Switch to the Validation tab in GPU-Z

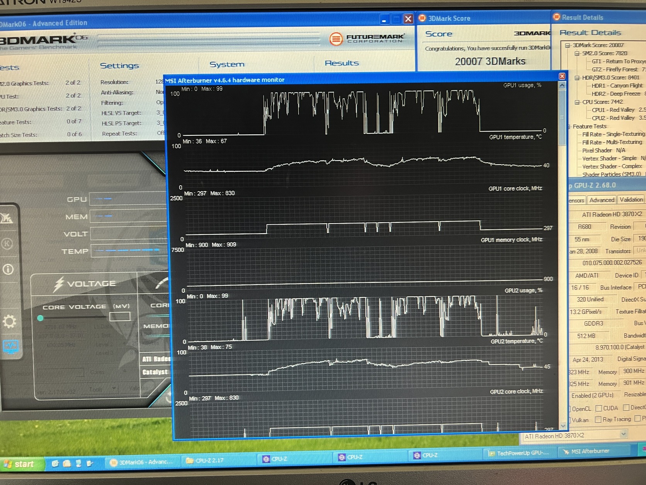[631, 200]
